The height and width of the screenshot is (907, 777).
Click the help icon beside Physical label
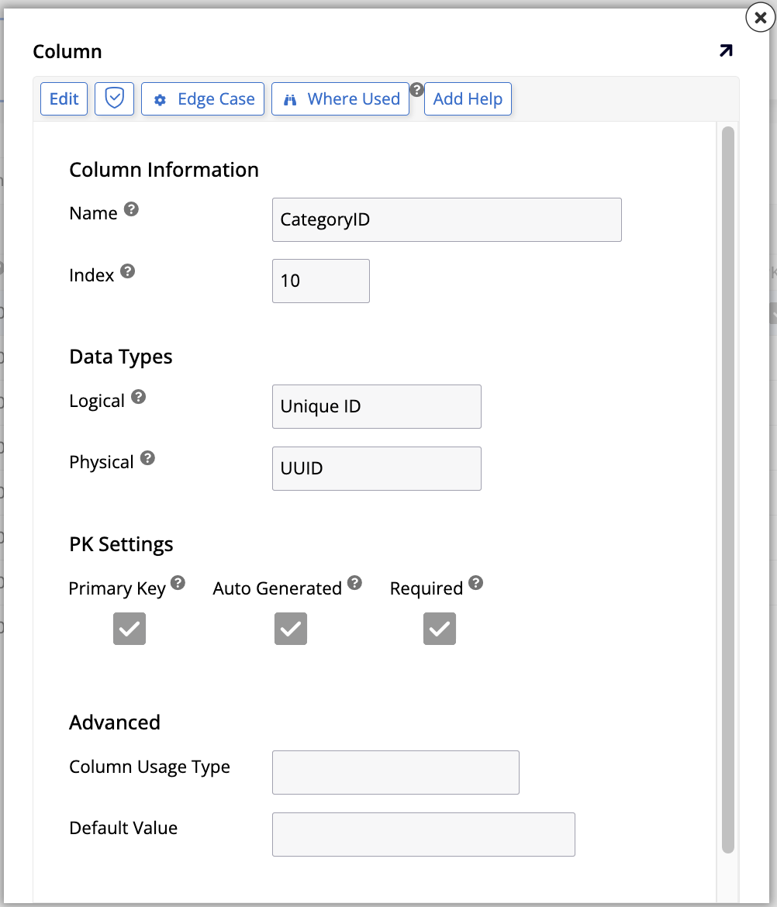[x=147, y=457]
